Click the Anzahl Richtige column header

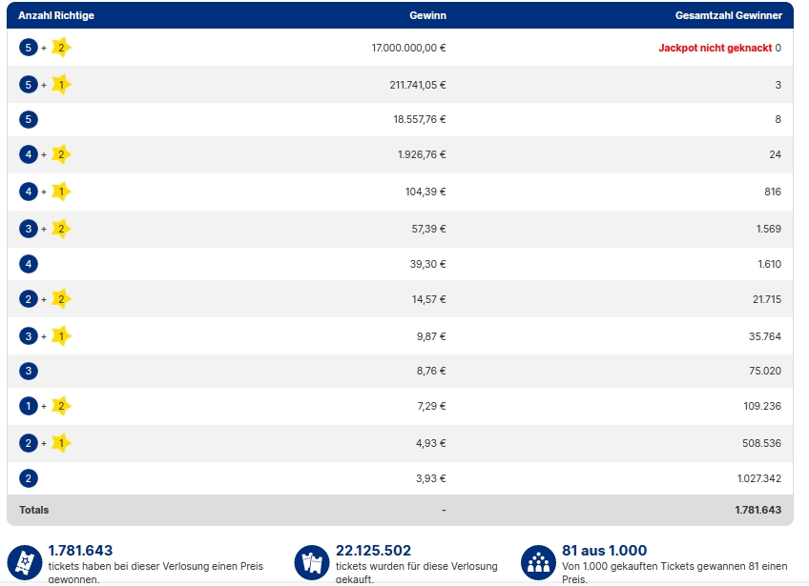[x=56, y=15]
